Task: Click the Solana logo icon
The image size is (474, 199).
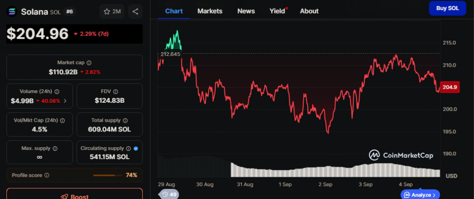Action: click(12, 12)
